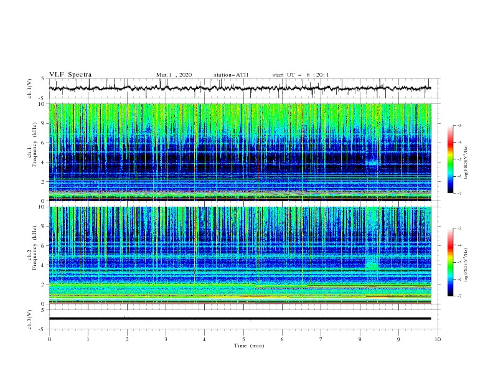This screenshot has height=381, width=493.
Task: Click time-axis tick label "7"
Action: click(321, 339)
